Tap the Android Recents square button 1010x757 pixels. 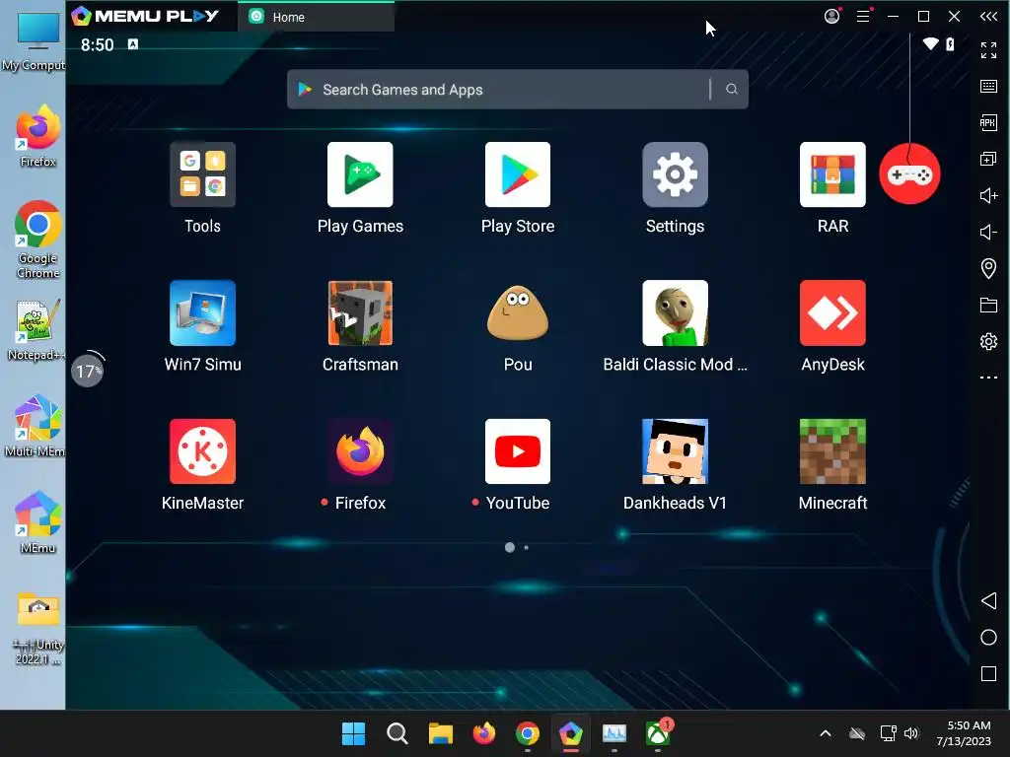988,674
